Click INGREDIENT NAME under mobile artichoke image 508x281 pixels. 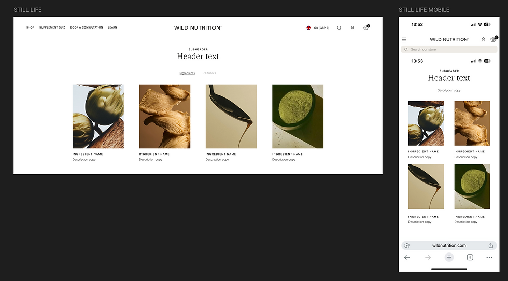click(424, 152)
